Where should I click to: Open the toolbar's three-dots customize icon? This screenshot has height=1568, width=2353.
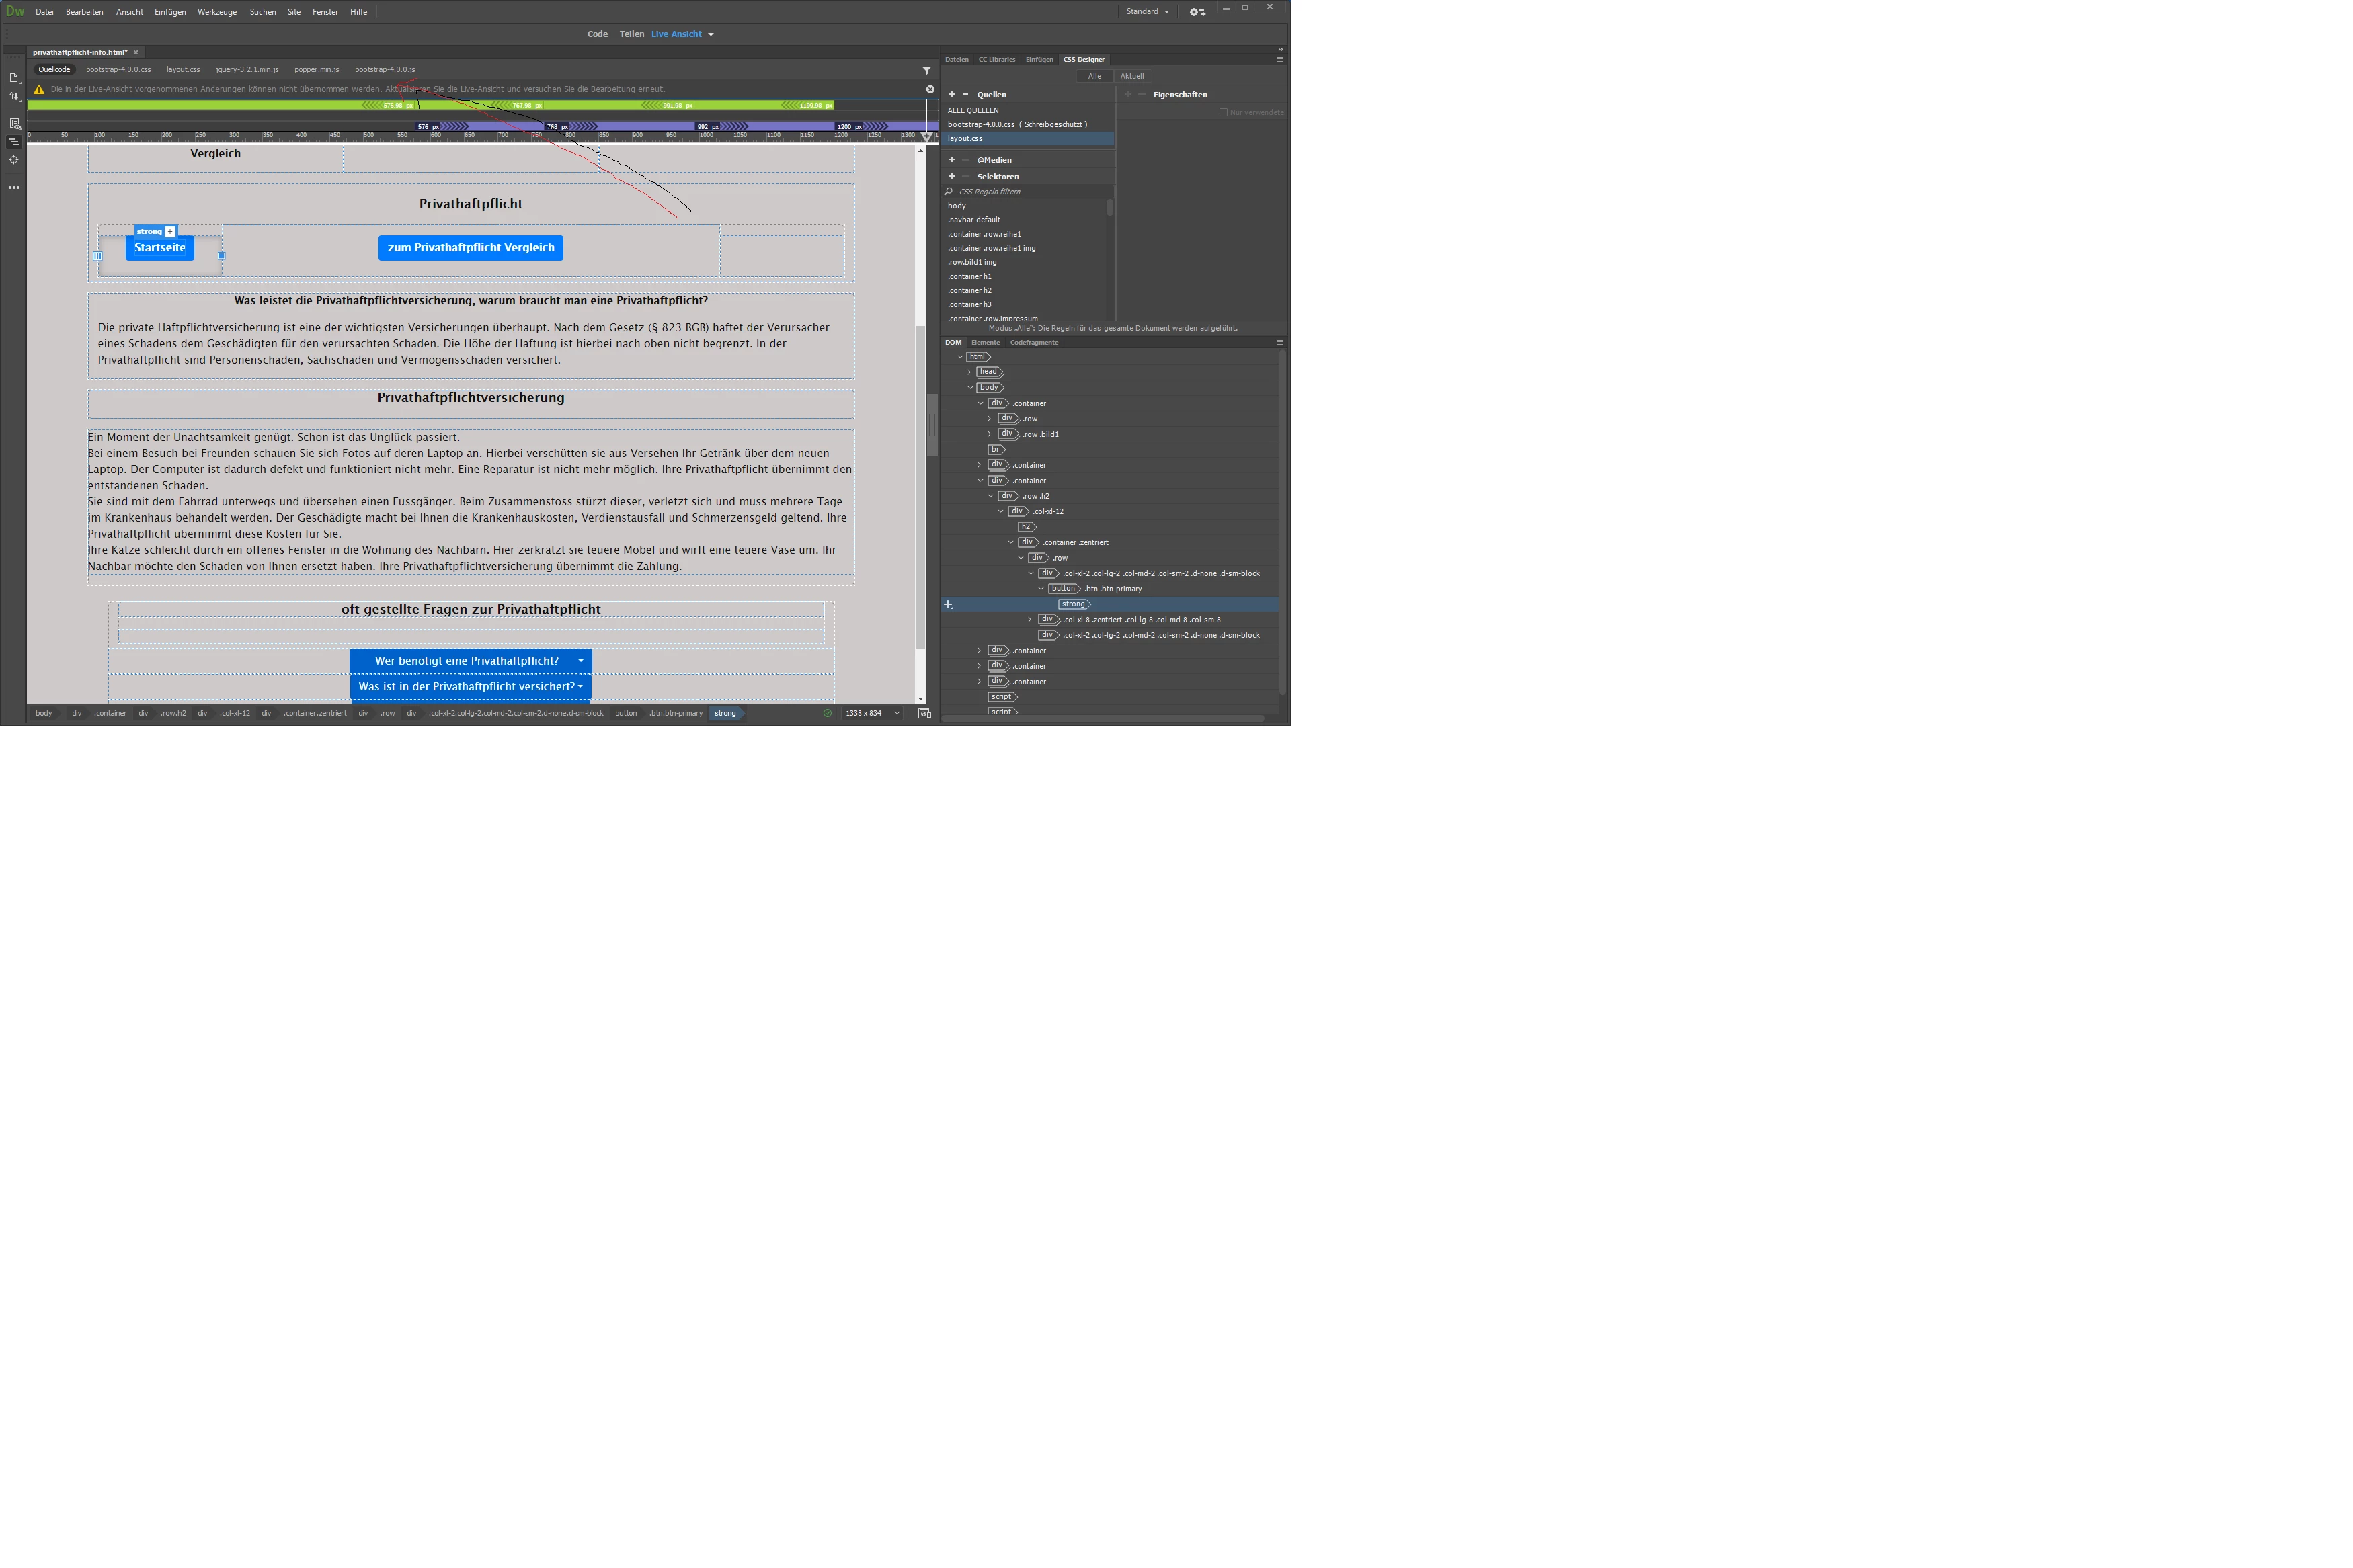pos(14,188)
